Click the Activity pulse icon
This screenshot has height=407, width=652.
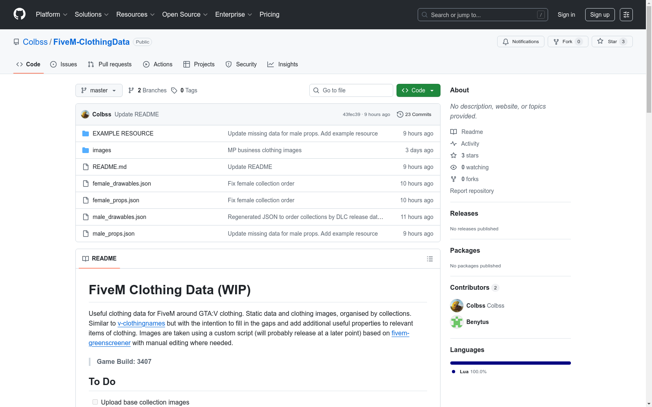(454, 144)
